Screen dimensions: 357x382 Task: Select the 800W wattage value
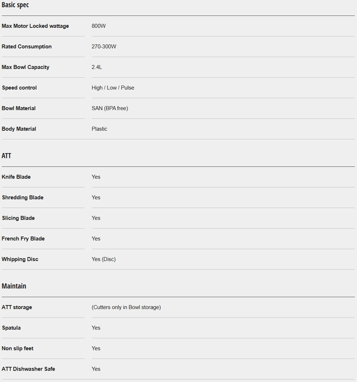(x=99, y=26)
